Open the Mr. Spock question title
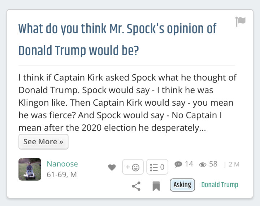 pyautogui.click(x=117, y=39)
